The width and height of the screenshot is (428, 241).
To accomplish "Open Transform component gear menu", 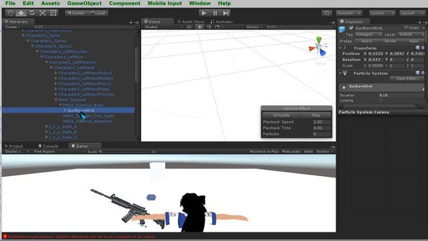I will (x=423, y=48).
